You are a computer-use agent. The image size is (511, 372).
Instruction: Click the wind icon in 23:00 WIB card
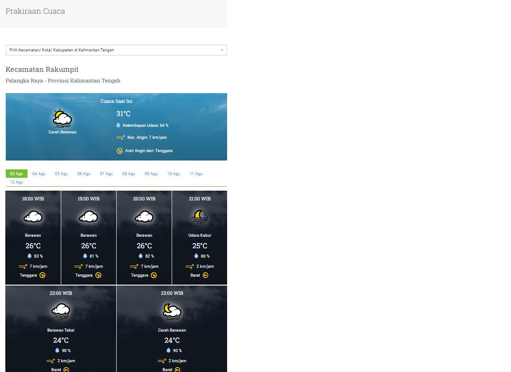[162, 361]
